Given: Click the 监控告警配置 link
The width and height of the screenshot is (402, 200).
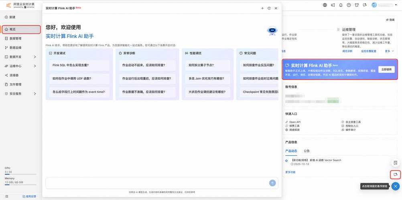Looking at the screenshot, I should click(369, 51).
